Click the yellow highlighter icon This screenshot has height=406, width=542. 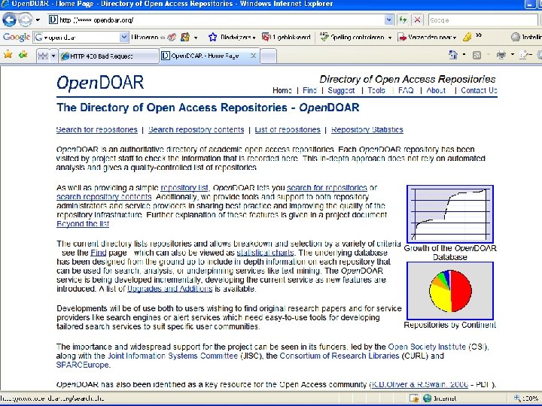point(467,37)
